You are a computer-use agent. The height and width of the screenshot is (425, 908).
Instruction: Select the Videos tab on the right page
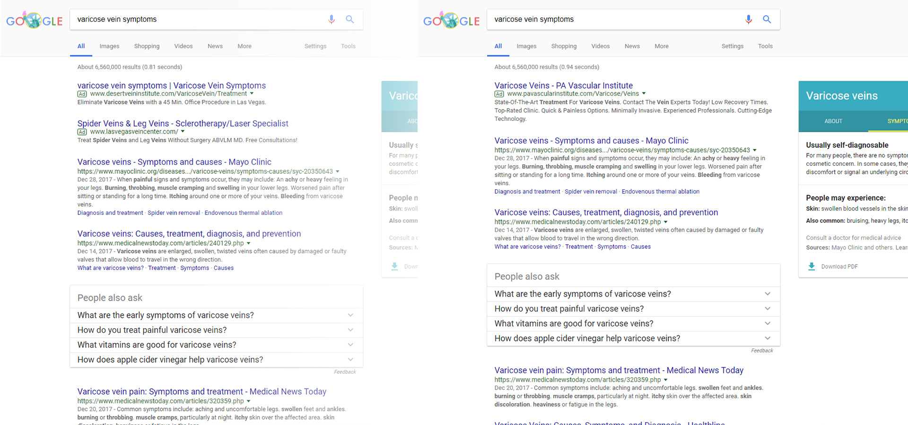pos(601,46)
